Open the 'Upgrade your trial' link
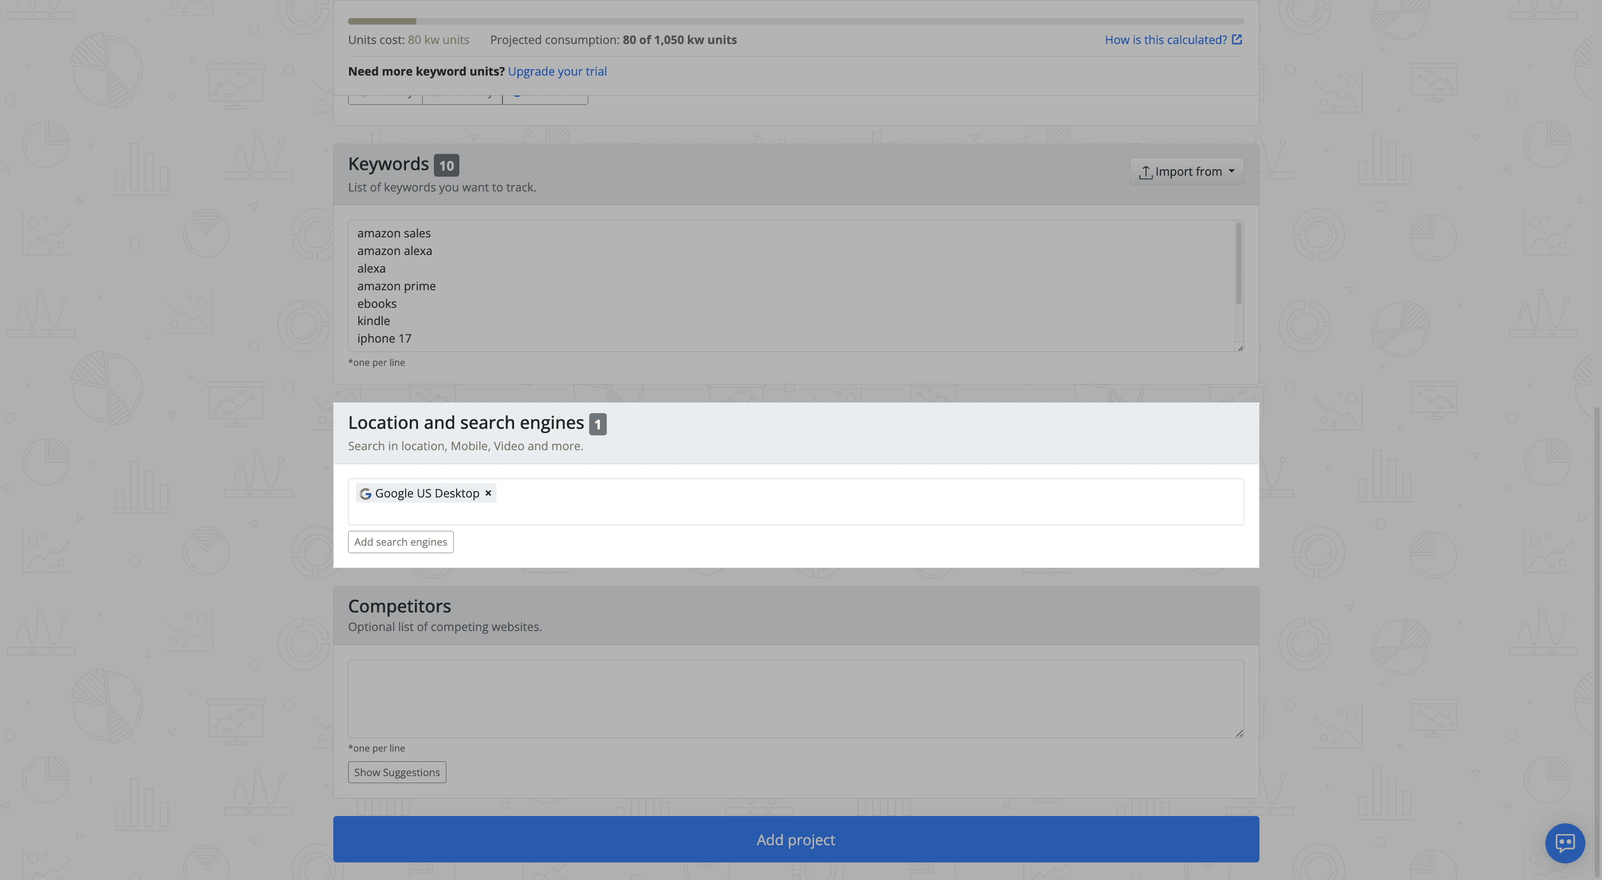Screen dimensions: 1602x880 click(557, 71)
